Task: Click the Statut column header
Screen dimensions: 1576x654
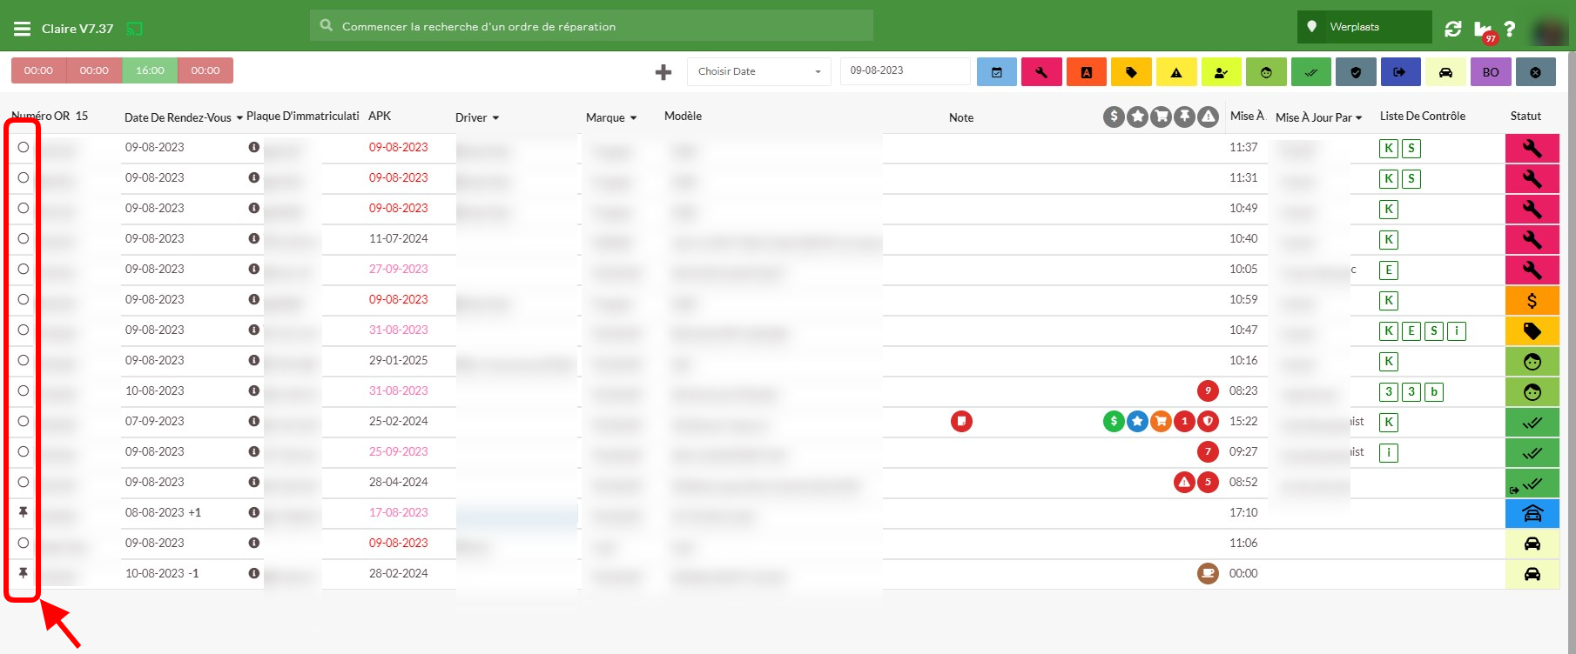Action: point(1525,116)
